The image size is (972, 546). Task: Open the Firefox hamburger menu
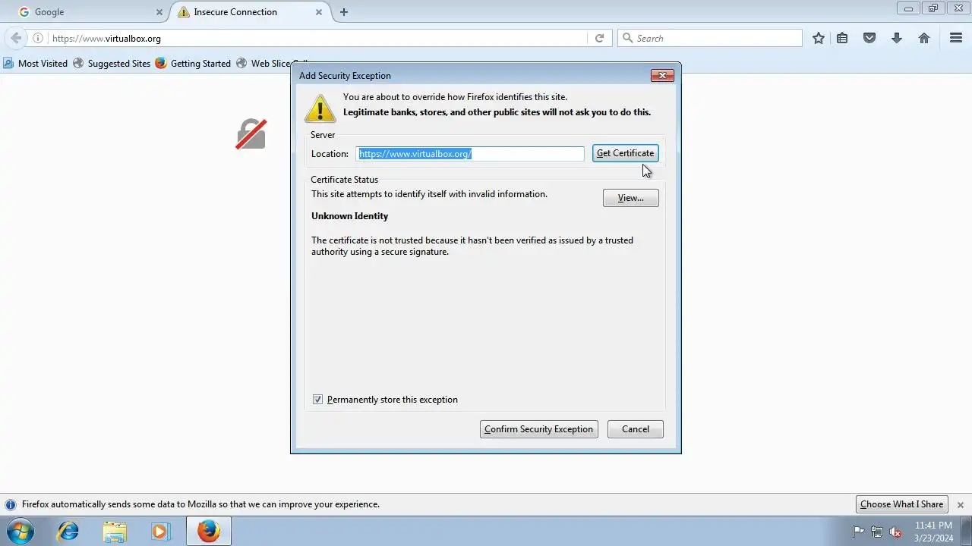(x=956, y=38)
